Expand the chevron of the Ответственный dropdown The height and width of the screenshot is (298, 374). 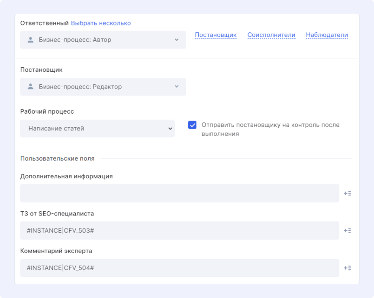[x=176, y=40]
